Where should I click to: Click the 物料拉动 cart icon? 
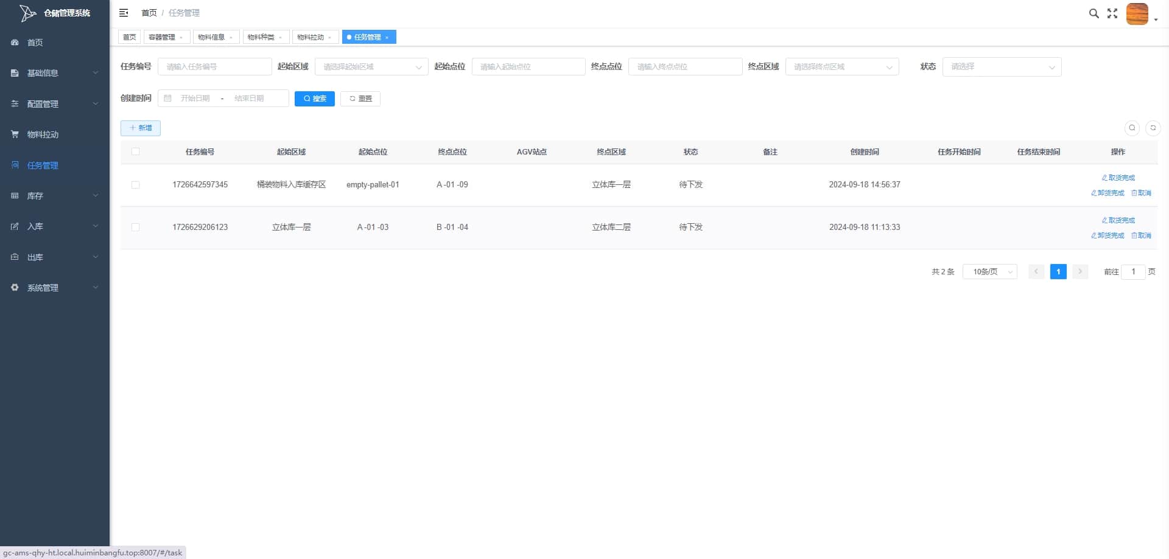point(15,134)
